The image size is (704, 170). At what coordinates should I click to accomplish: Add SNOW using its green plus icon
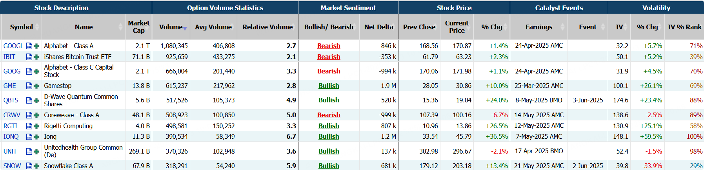click(x=36, y=166)
